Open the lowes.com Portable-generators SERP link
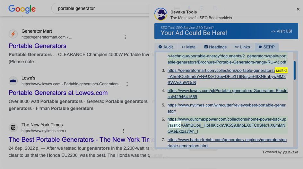This screenshot has width=303, height=169. coord(228,94)
